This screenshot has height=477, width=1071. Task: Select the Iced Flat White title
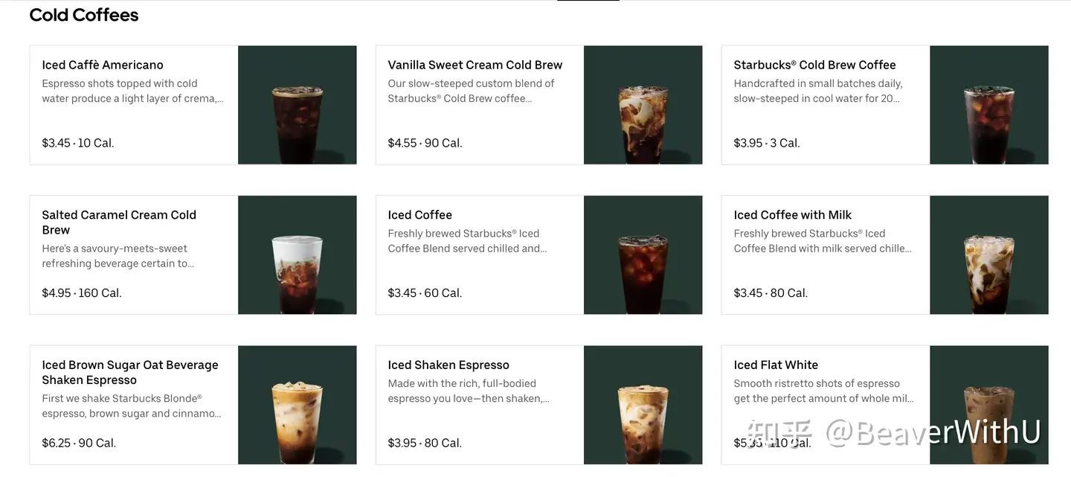pos(776,365)
